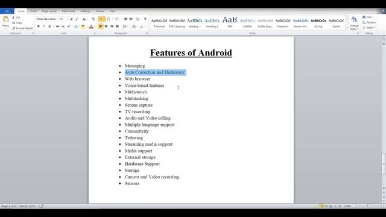Open the font size 14 dropdown
This screenshot has width=386, height=217.
click(x=67, y=19)
